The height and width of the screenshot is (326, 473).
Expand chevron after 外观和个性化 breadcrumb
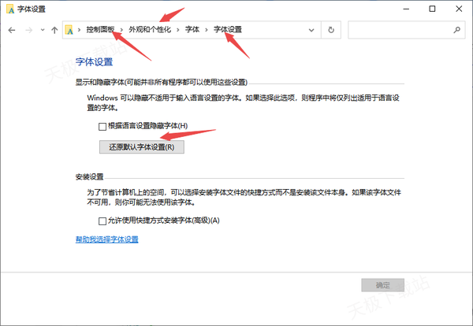click(178, 29)
